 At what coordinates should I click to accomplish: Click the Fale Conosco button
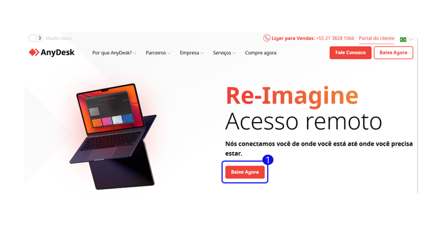350,53
